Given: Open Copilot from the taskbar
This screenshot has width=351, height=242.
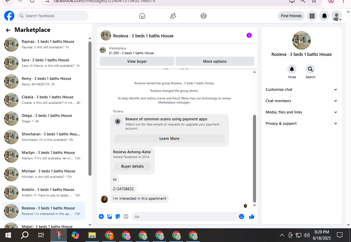Looking at the screenshot, I should tap(75, 235).
